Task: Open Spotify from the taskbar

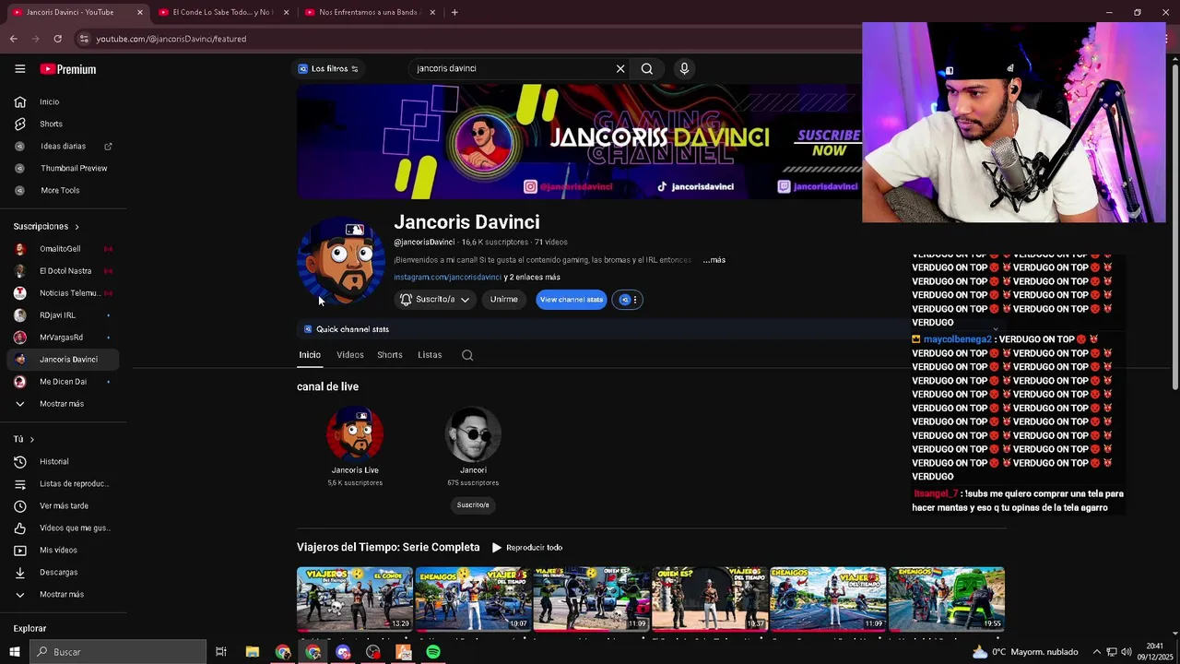Action: pyautogui.click(x=433, y=652)
